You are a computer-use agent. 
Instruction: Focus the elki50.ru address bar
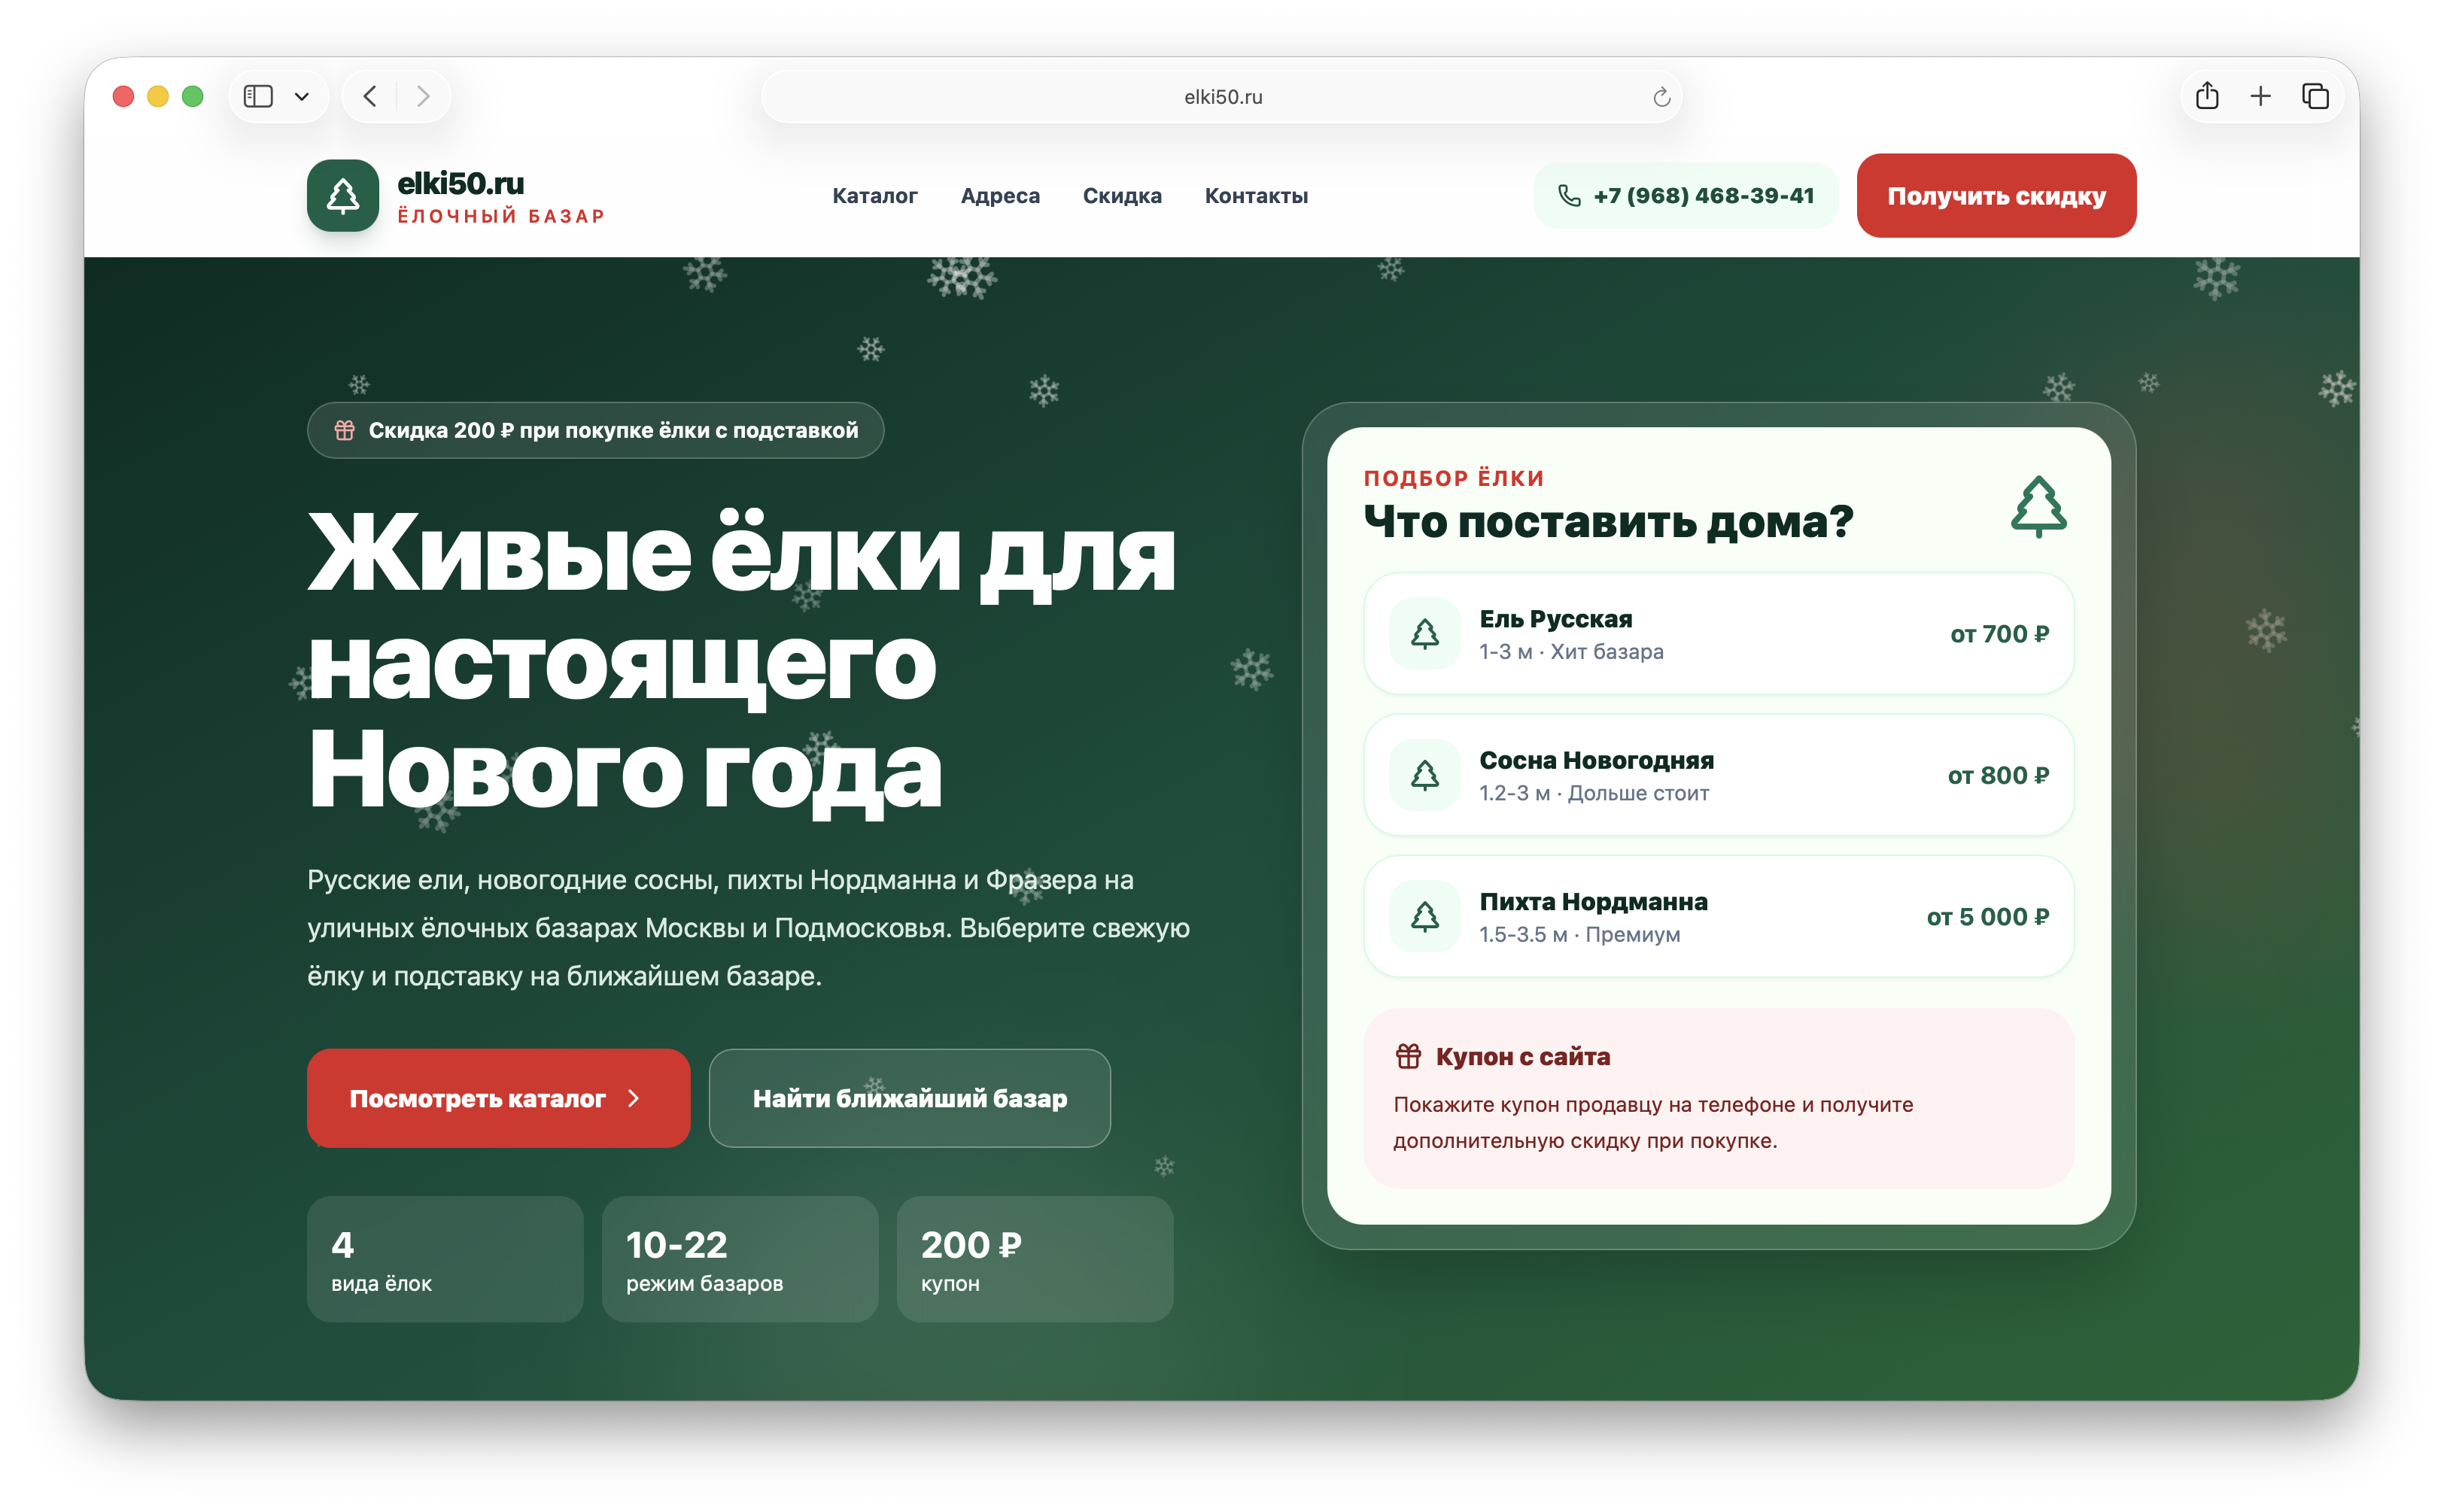coord(1221,97)
